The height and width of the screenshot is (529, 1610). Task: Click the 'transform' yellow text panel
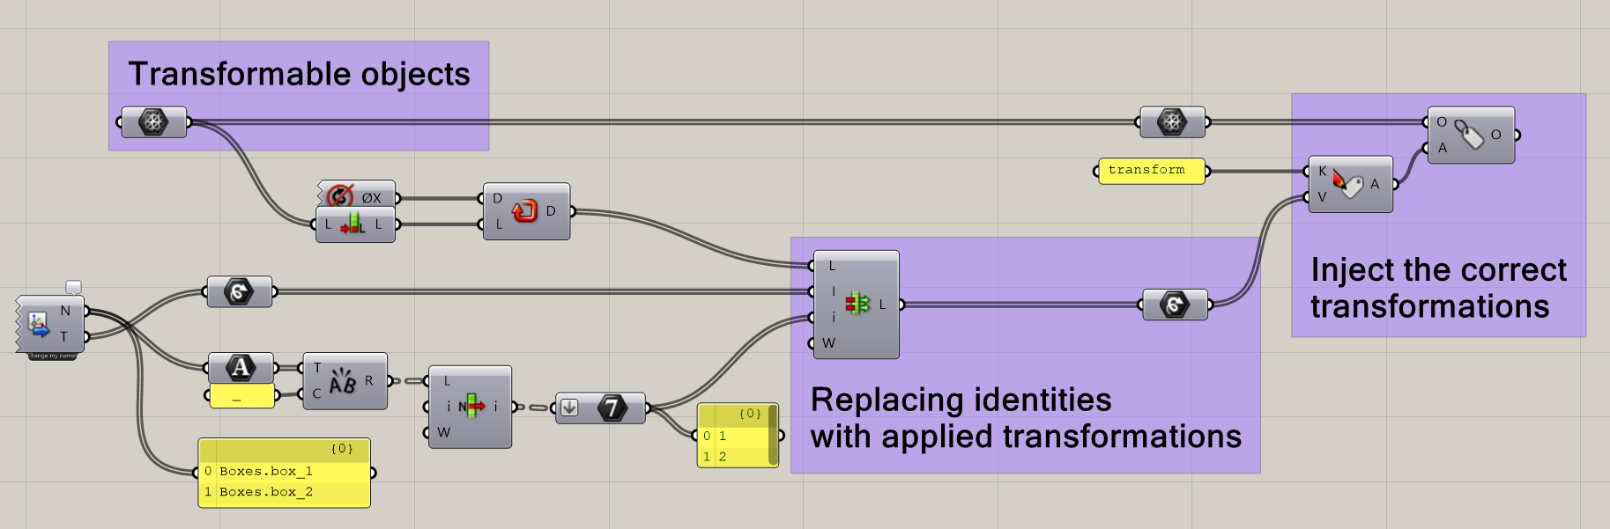pyautogui.click(x=1150, y=170)
